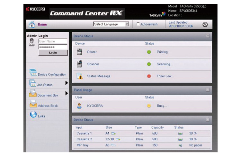The width and height of the screenshot is (241, 156).
Task: Collapse the Panel Usage panel
Action: [208, 90]
